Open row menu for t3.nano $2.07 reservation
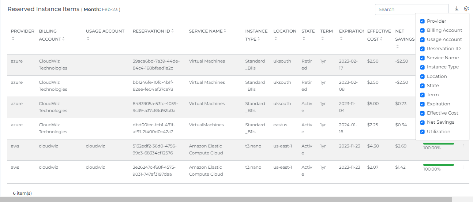 point(463,167)
